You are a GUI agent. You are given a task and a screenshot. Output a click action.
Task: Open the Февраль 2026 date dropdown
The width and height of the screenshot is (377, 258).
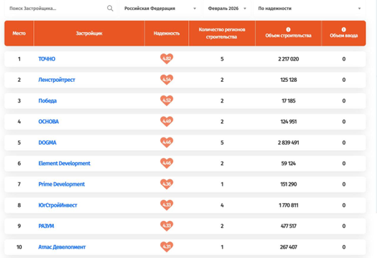click(228, 9)
